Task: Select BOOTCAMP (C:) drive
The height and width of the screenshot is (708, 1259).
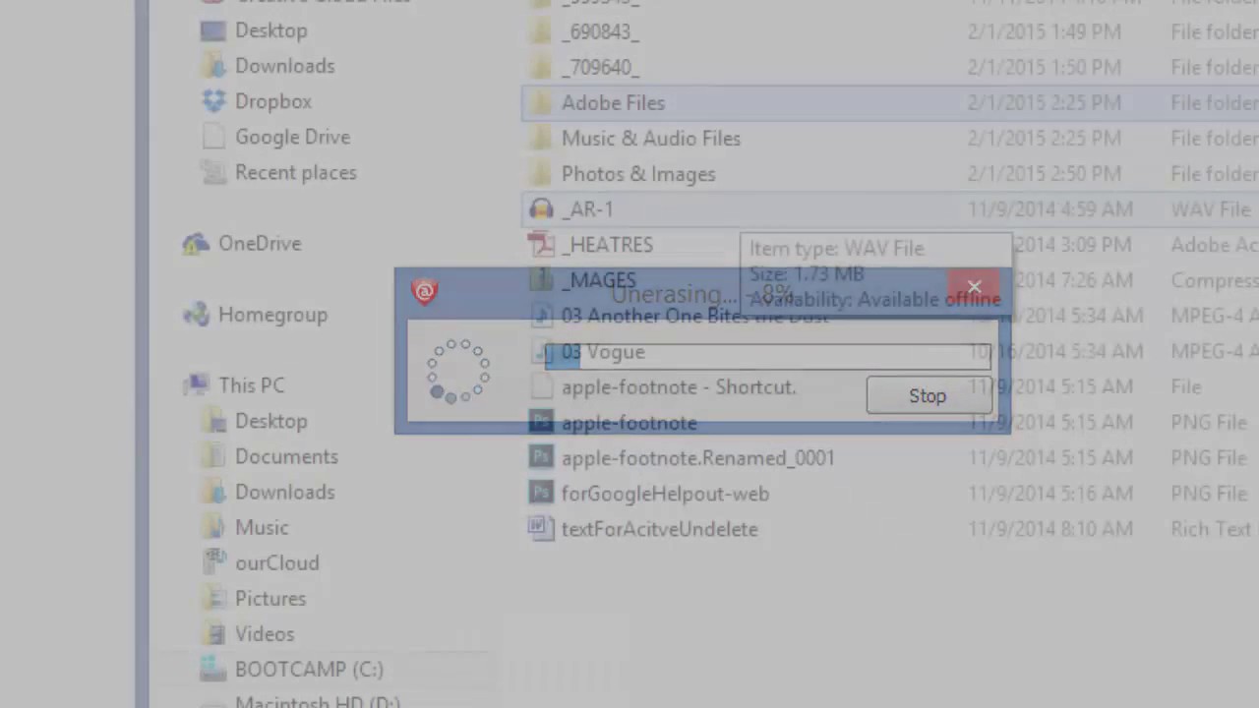Action: click(309, 670)
